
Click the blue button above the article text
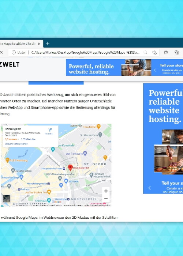56,83
